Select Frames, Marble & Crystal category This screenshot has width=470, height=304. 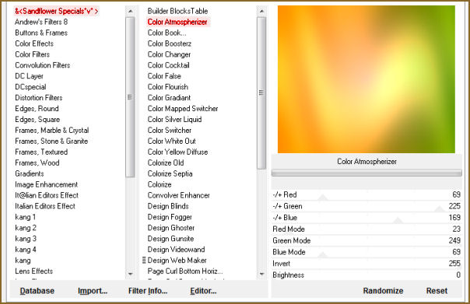tap(52, 131)
